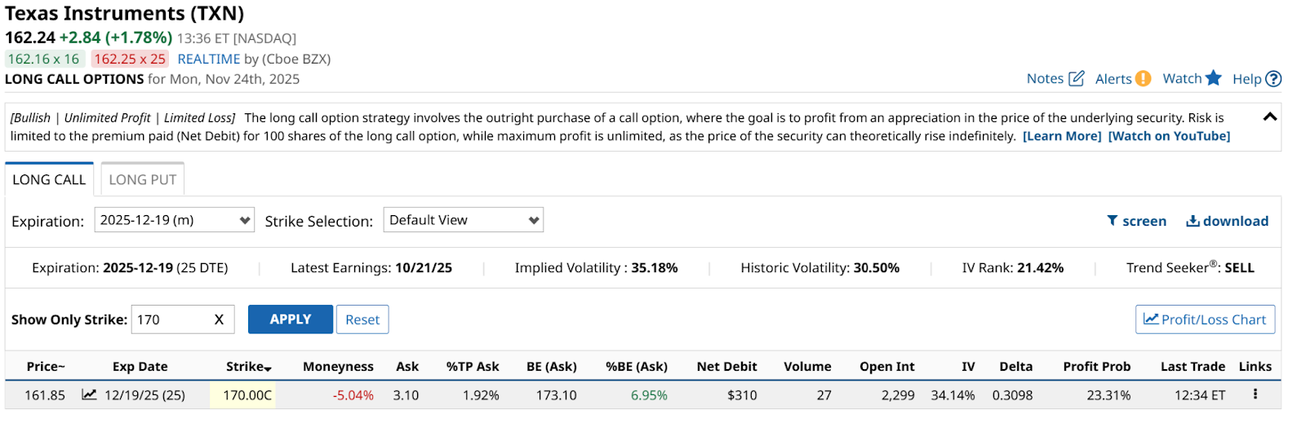The width and height of the screenshot is (1306, 427).
Task: Click the Notes pencil icon
Action: pyautogui.click(x=1077, y=78)
